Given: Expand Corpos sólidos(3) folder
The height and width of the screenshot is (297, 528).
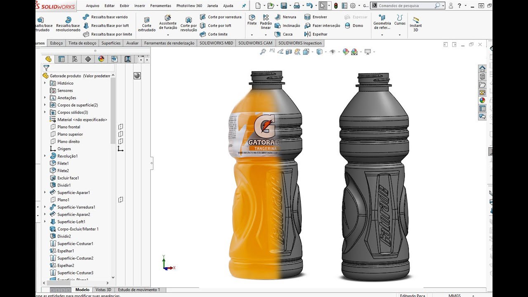Looking at the screenshot, I should point(45,112).
